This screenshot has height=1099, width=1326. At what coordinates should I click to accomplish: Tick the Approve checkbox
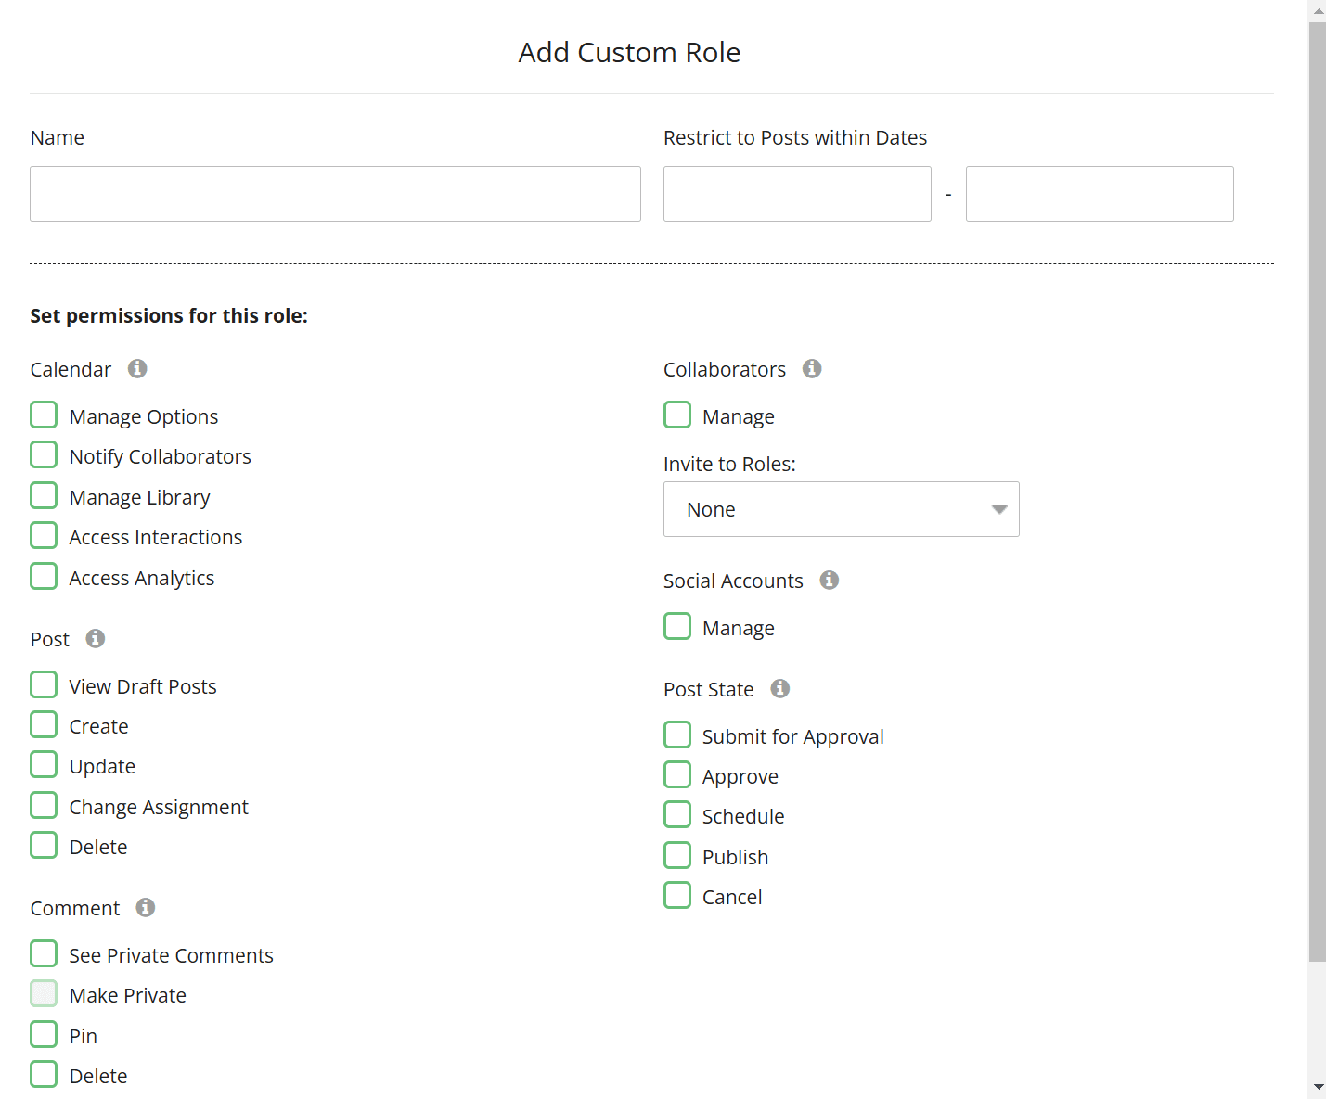click(x=677, y=774)
